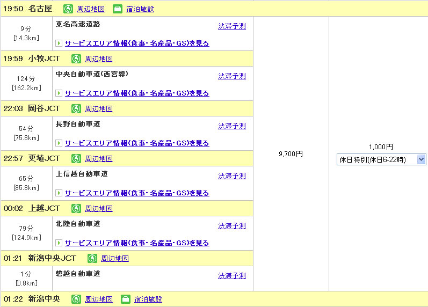Click the map icon beside 新潟中央JCT
Screen dimensions: 428x307
click(x=92, y=258)
